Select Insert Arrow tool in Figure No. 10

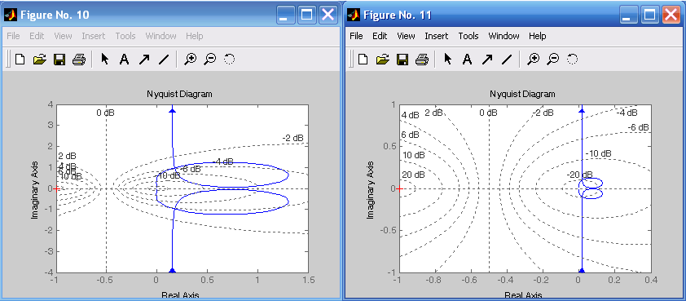point(144,60)
